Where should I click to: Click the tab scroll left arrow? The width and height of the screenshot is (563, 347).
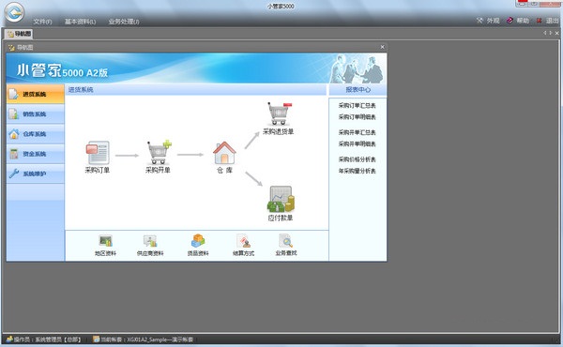tap(544, 33)
